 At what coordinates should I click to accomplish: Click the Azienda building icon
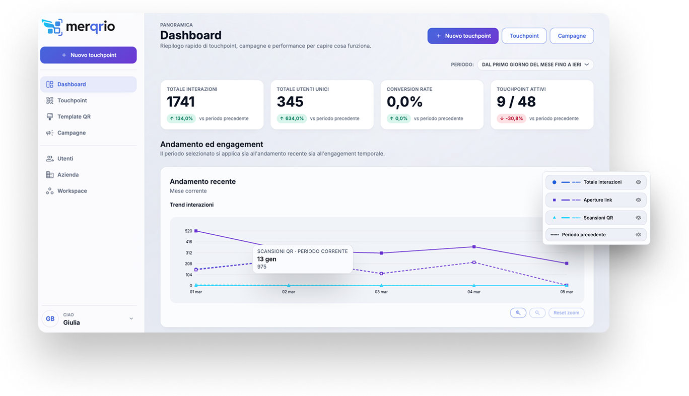coord(49,175)
